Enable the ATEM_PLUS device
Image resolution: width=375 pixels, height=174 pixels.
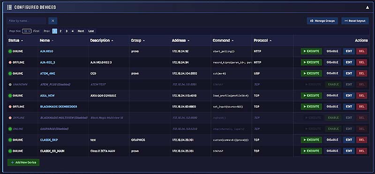pos(333,85)
